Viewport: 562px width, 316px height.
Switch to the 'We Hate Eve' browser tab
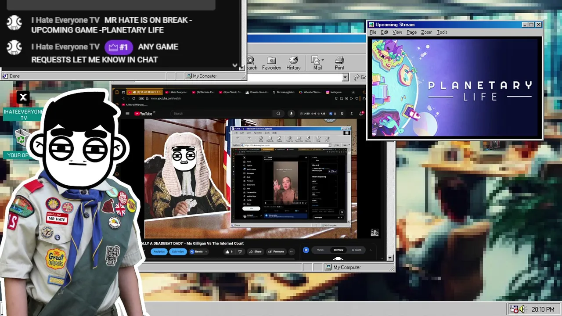click(203, 92)
